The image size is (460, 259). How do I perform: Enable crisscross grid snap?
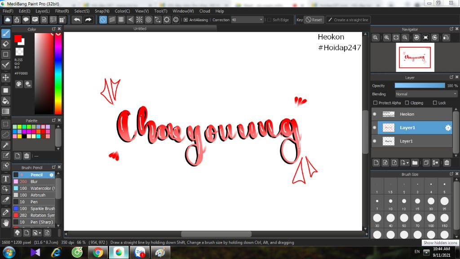coord(121,20)
